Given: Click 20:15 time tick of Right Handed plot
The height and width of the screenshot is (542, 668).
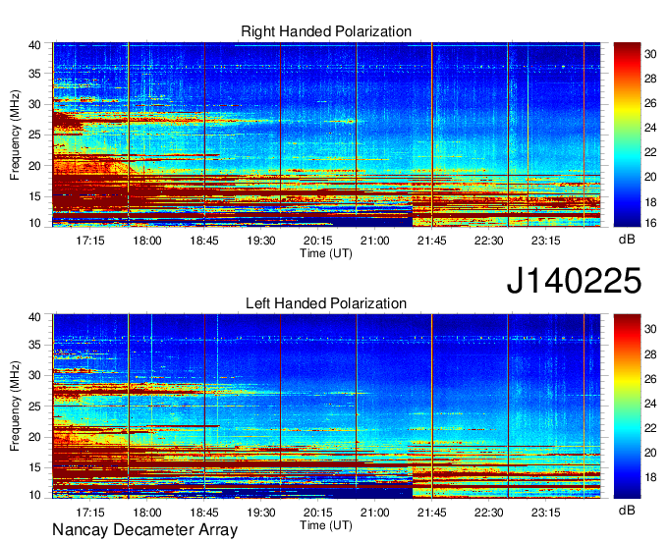Looking at the screenshot, I should [318, 241].
